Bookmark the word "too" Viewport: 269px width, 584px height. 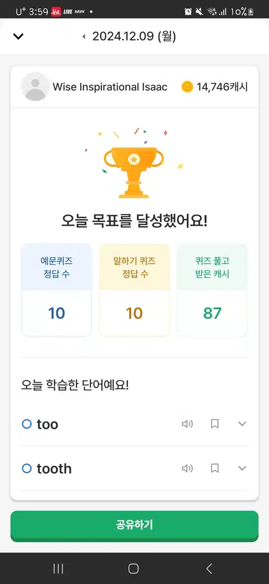click(x=215, y=424)
